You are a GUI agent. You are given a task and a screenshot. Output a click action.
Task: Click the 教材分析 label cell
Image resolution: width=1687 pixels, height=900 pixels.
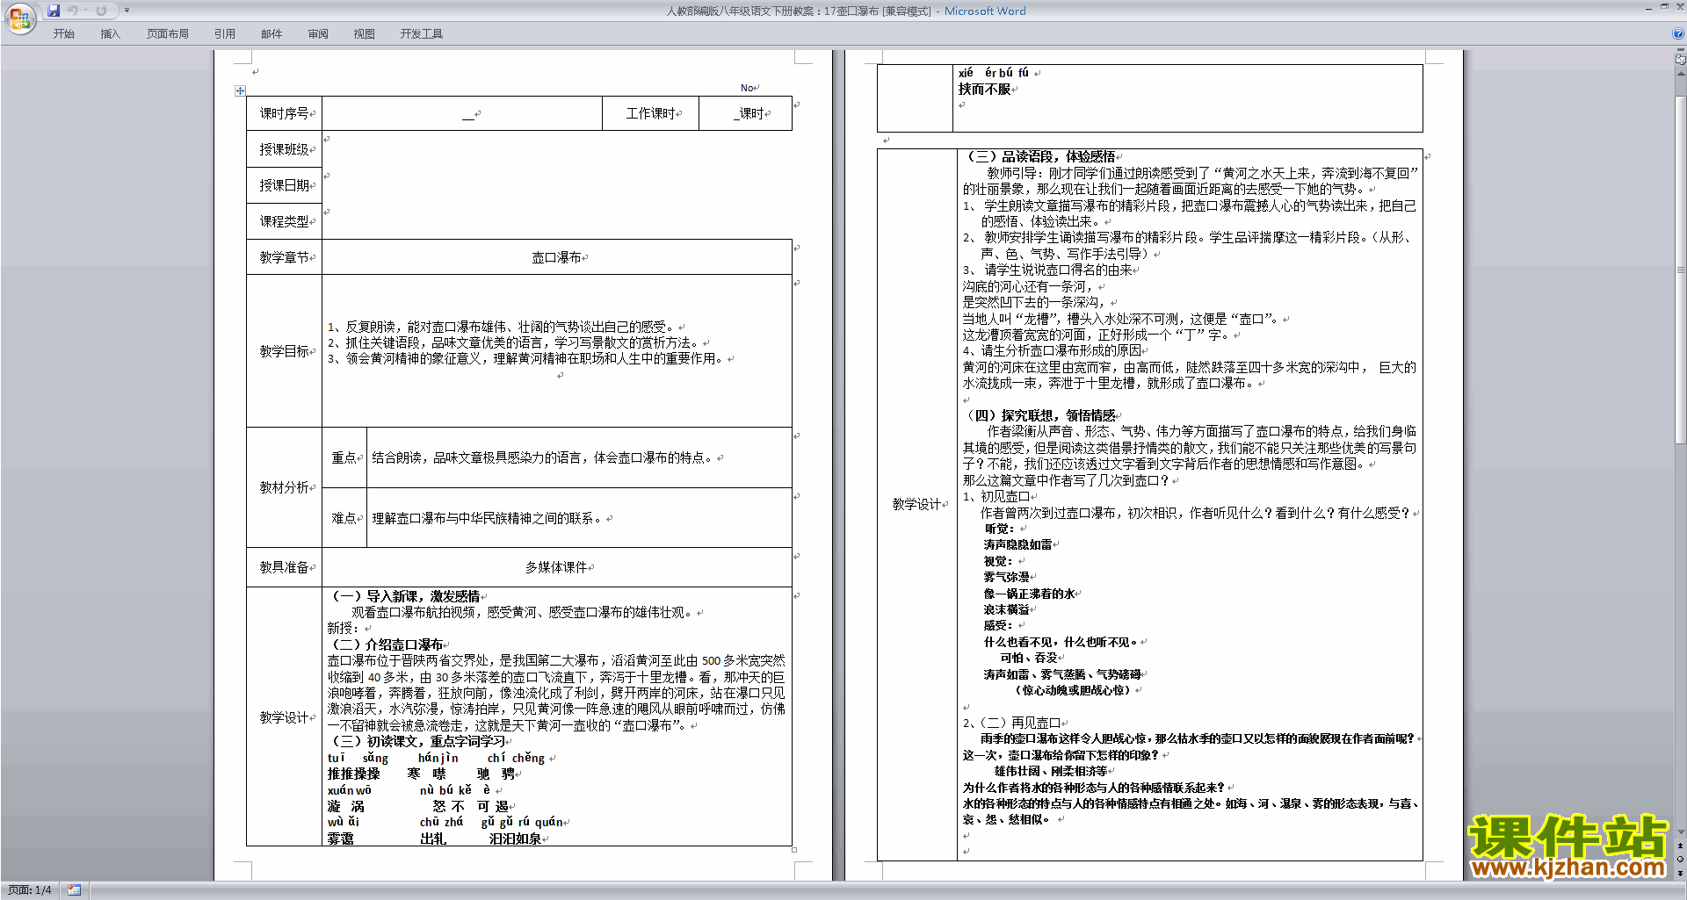pos(285,487)
